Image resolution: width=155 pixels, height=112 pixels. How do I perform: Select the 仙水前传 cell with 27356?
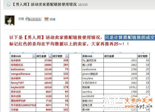[23, 60]
